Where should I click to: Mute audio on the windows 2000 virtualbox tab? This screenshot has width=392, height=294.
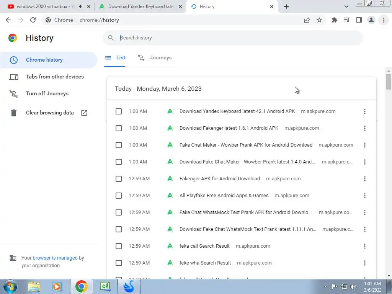click(x=80, y=7)
